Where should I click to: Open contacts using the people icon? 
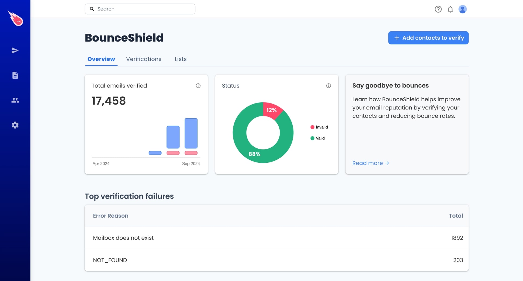pyautogui.click(x=15, y=100)
